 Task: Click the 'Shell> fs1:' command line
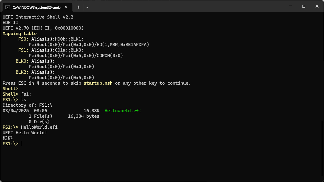[x=17, y=94]
